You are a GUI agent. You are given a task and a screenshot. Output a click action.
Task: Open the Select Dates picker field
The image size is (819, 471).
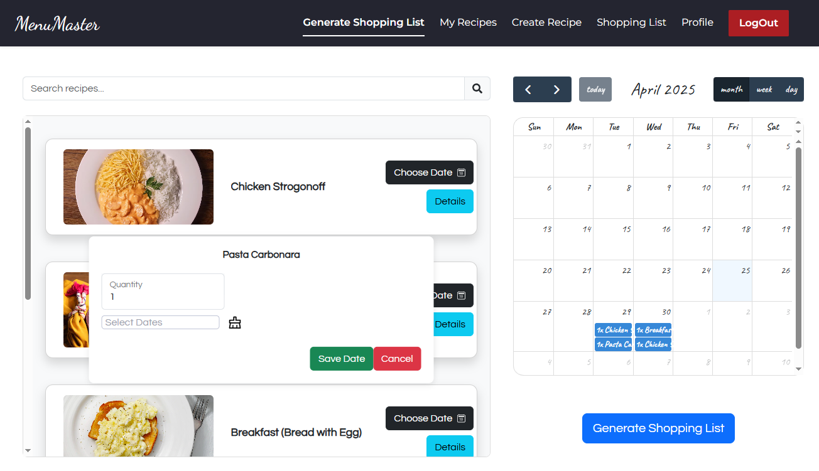tap(160, 322)
